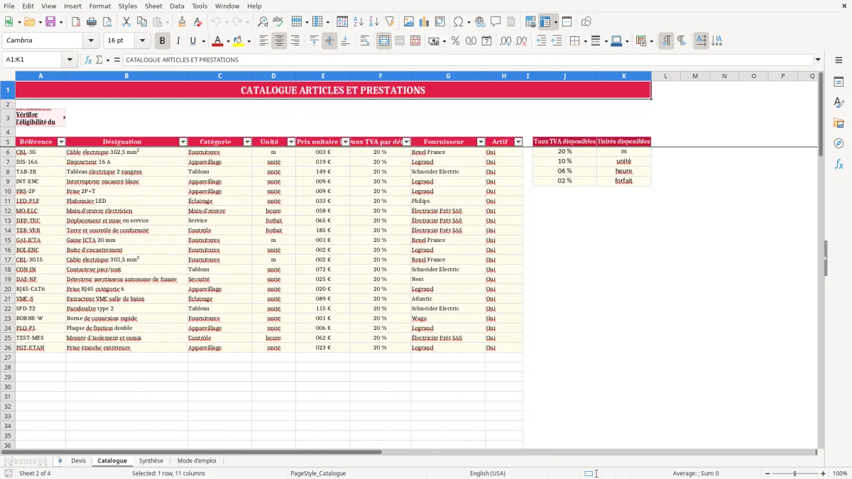Open the Format menu
Screen dimensions: 852x479
pyautogui.click(x=99, y=6)
